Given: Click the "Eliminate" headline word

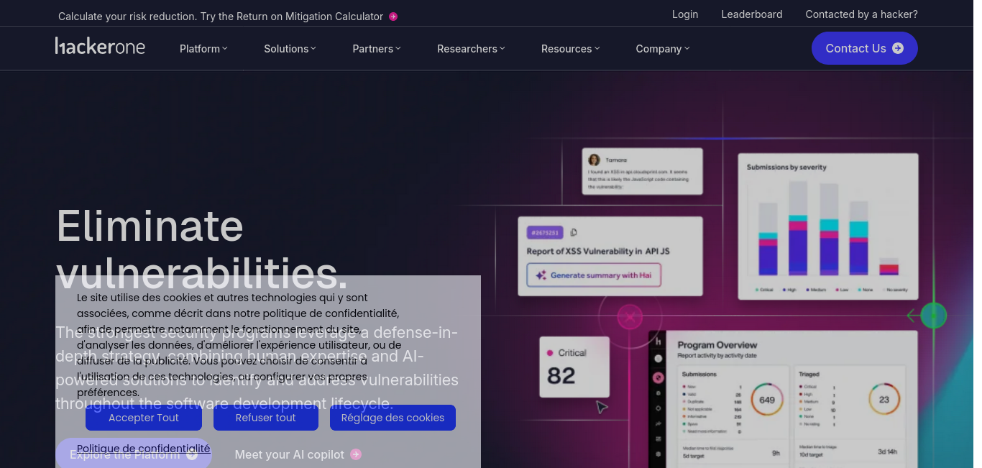Looking at the screenshot, I should pyautogui.click(x=150, y=225).
